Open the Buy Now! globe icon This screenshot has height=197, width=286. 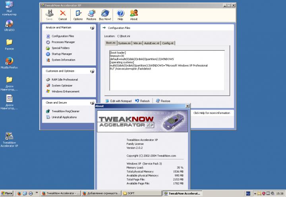(105, 14)
